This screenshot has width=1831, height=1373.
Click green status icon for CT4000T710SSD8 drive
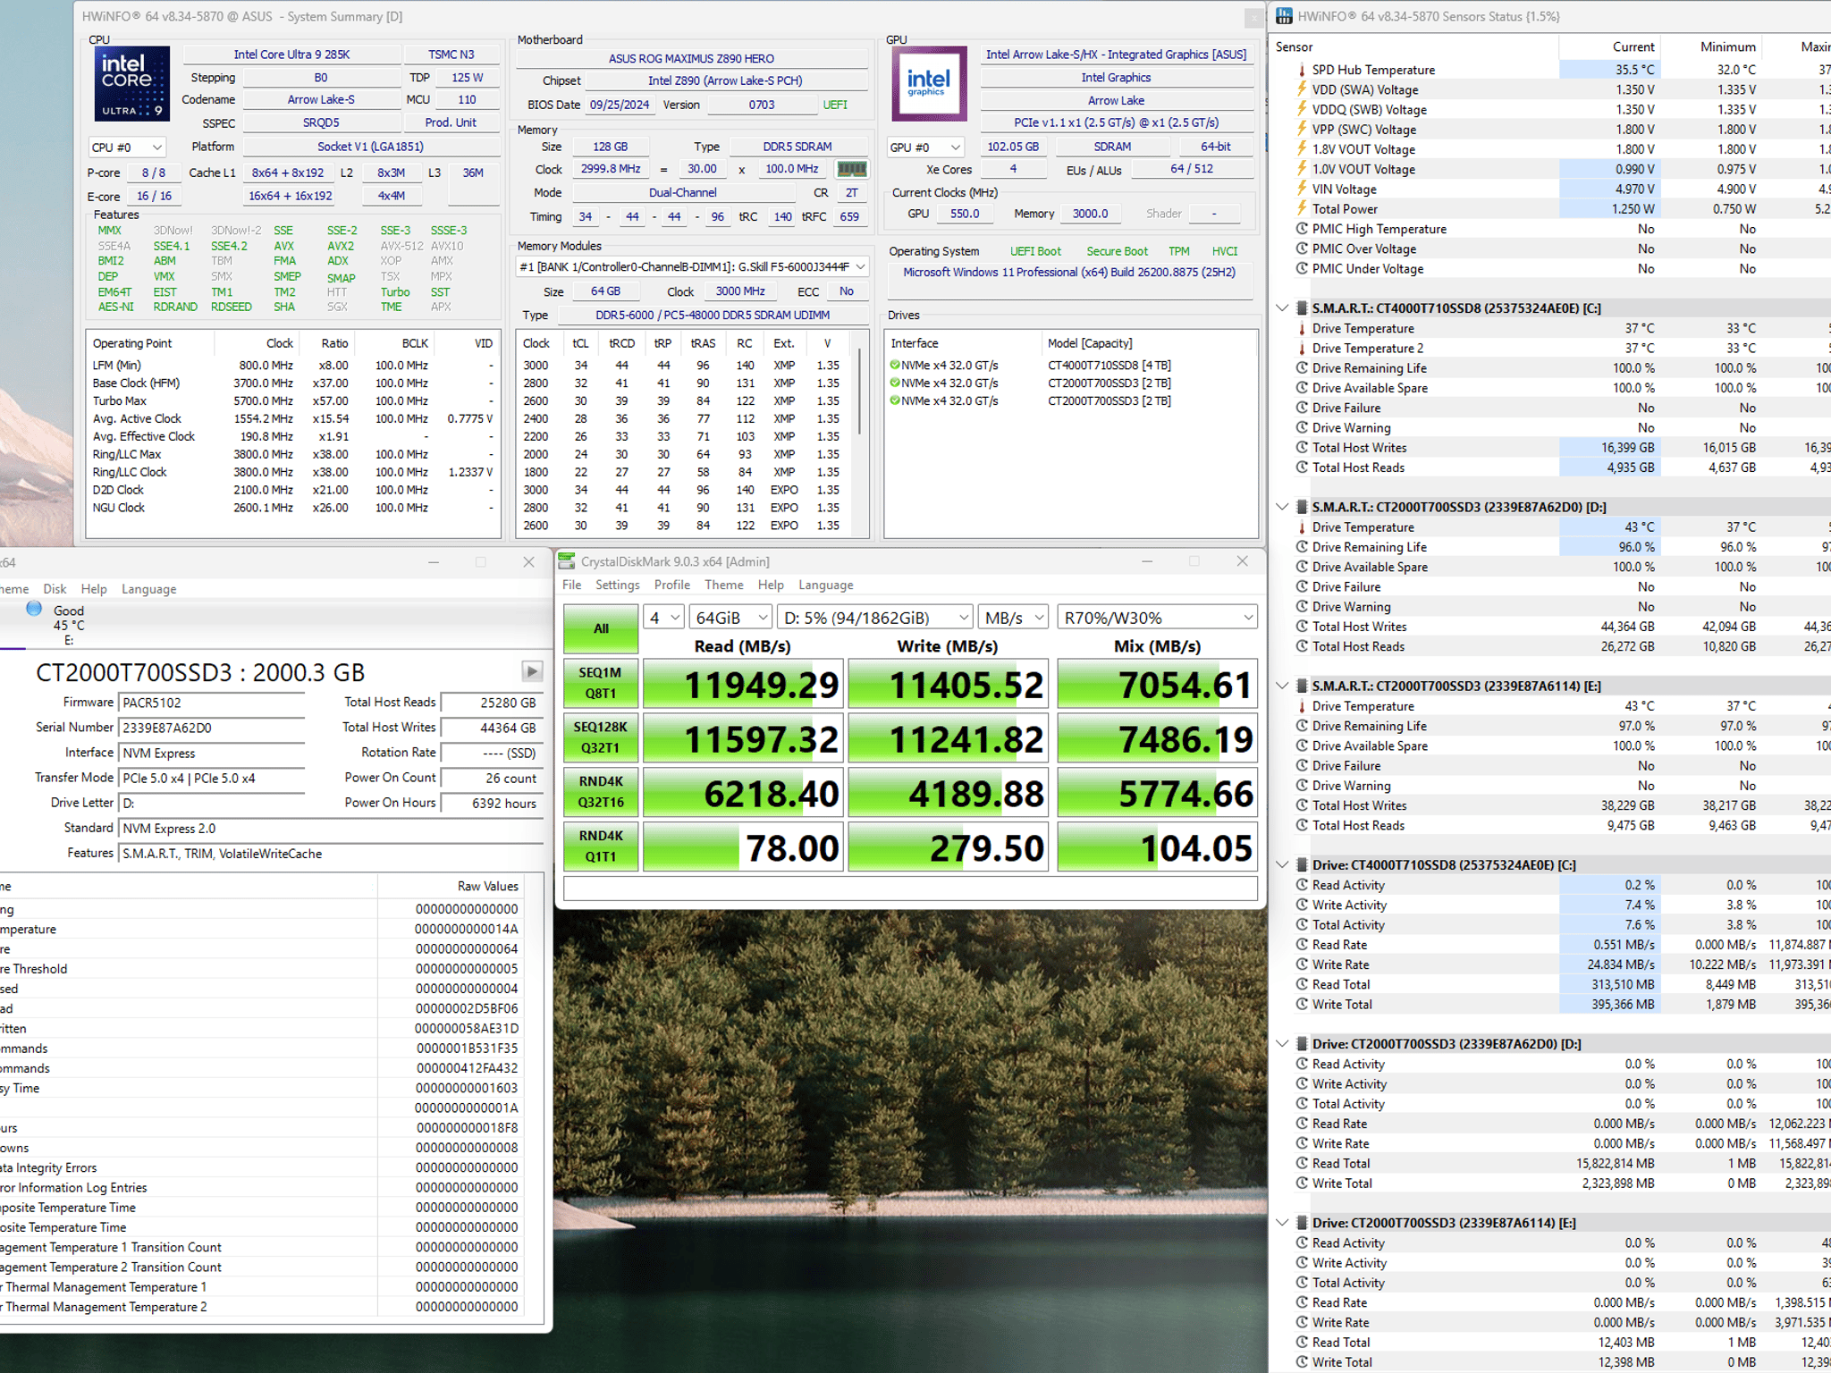click(x=895, y=365)
